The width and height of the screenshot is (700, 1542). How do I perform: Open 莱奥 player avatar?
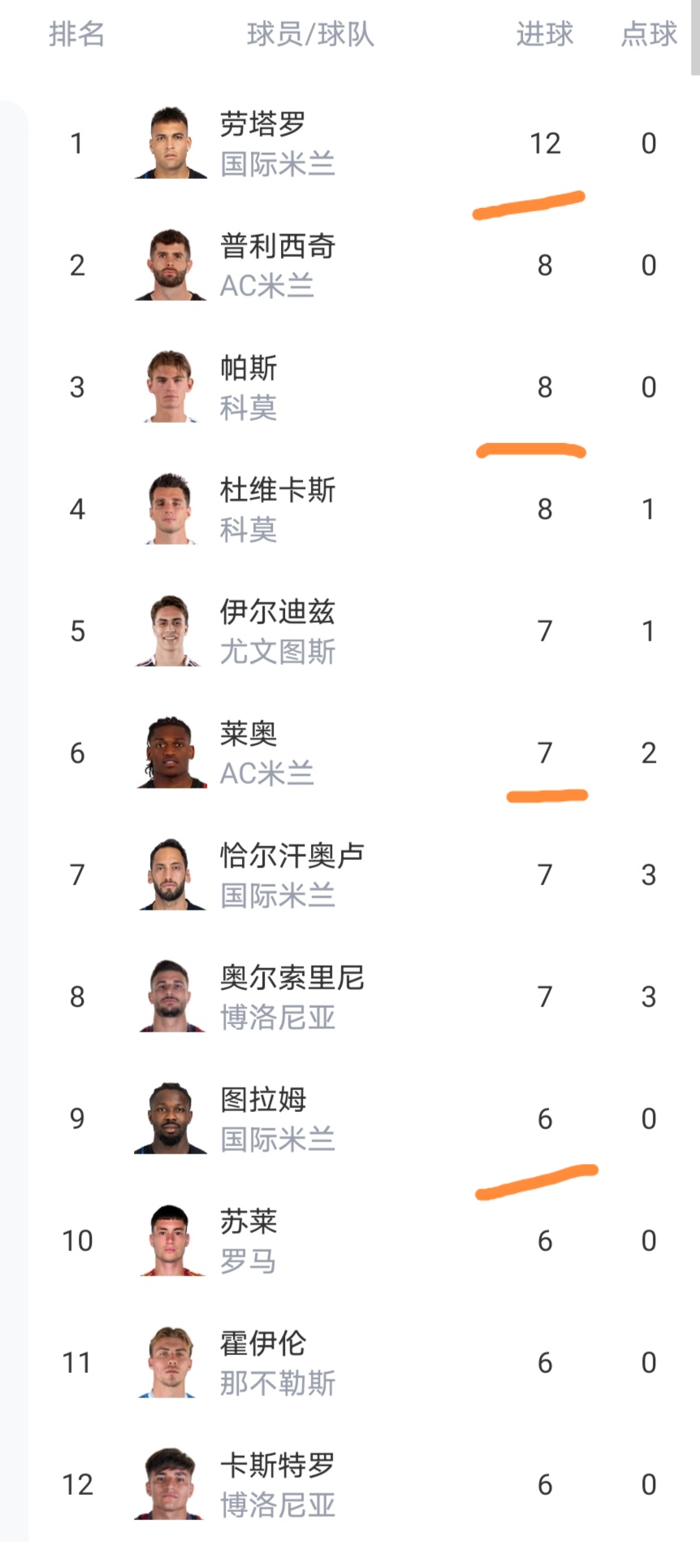pyautogui.click(x=171, y=753)
